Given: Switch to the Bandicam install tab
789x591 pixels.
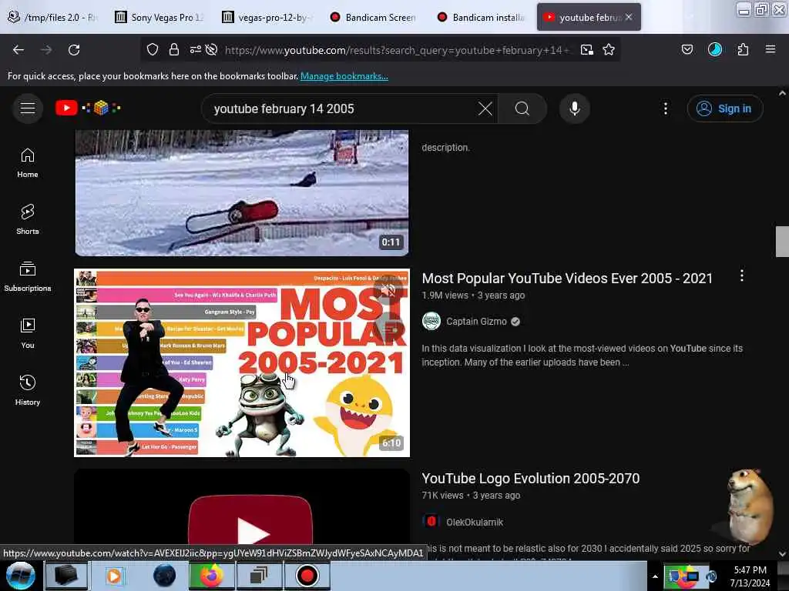Looking at the screenshot, I should (482, 17).
